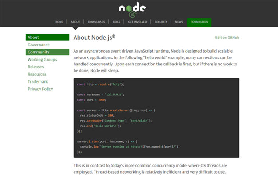Visit the GET INVOLVED section
Screen dimensions: 278x175
tap(137, 22)
